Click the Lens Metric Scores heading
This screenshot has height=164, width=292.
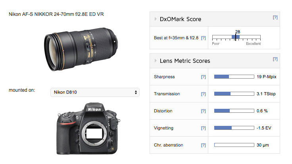tap(185, 61)
